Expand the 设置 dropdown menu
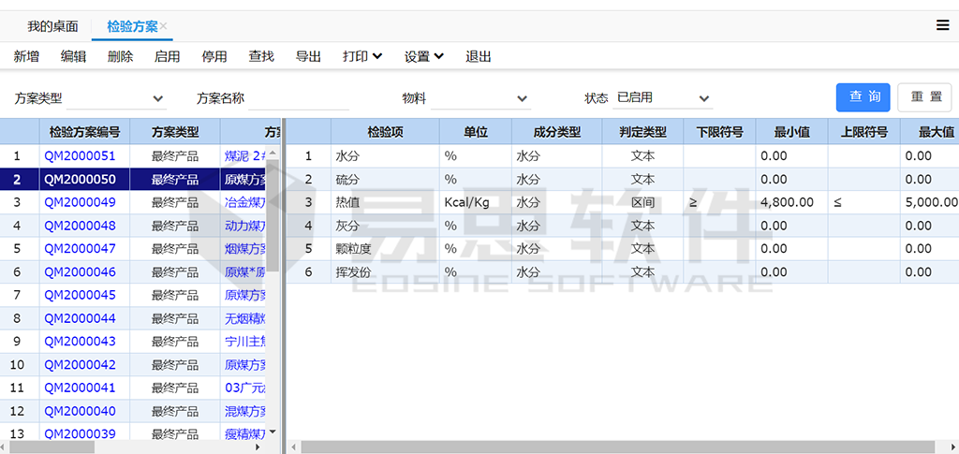 (x=423, y=56)
